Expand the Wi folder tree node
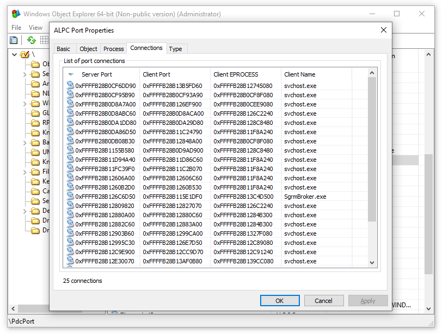The image size is (443, 335). (25, 104)
